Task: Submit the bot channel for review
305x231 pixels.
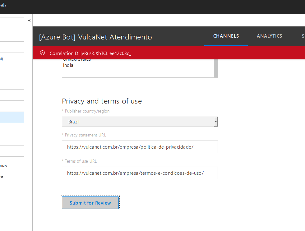Action: (x=90, y=203)
